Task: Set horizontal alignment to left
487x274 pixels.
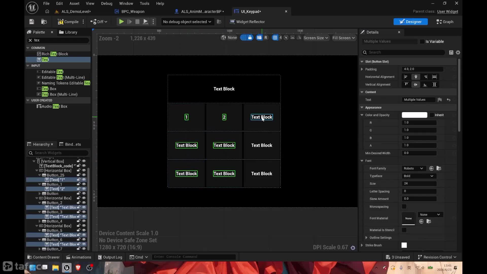Action: pos(406,77)
